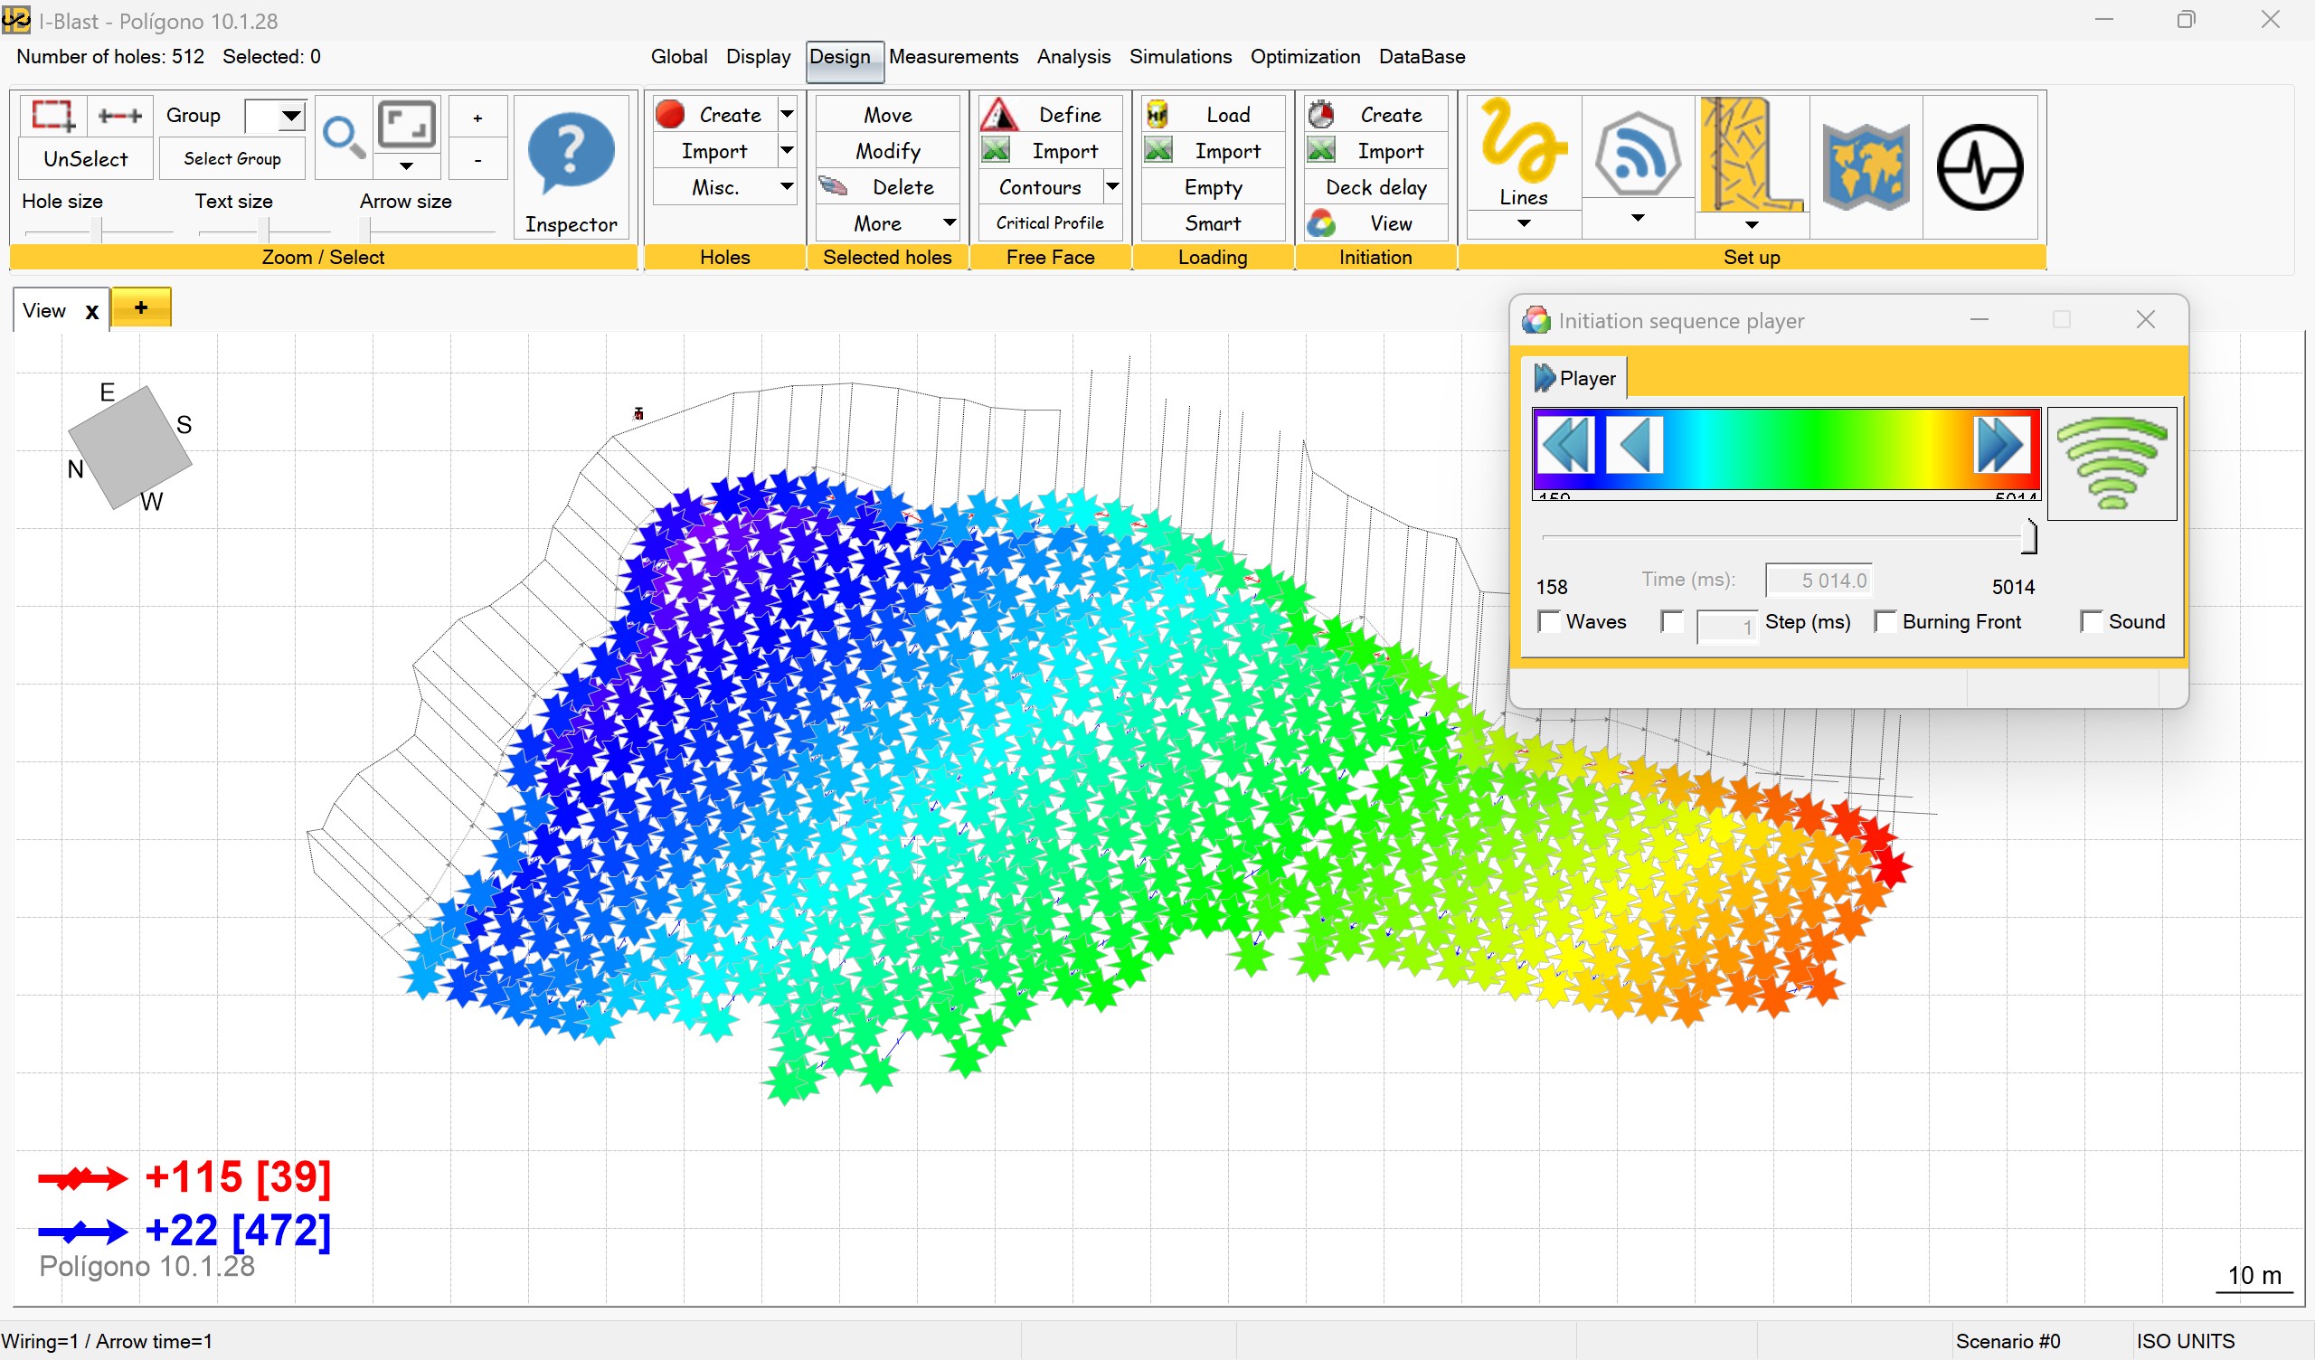Screen dimensions: 2315x1360
Task: Click the magnifying glass zoom icon
Action: coord(344,137)
